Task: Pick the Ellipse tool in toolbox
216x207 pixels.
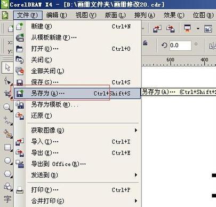Action: tap(7, 161)
